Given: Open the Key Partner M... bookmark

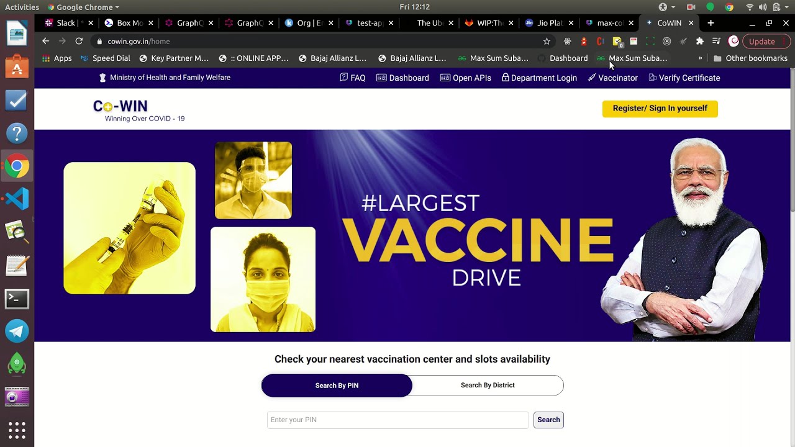Looking at the screenshot, I should coord(174,58).
